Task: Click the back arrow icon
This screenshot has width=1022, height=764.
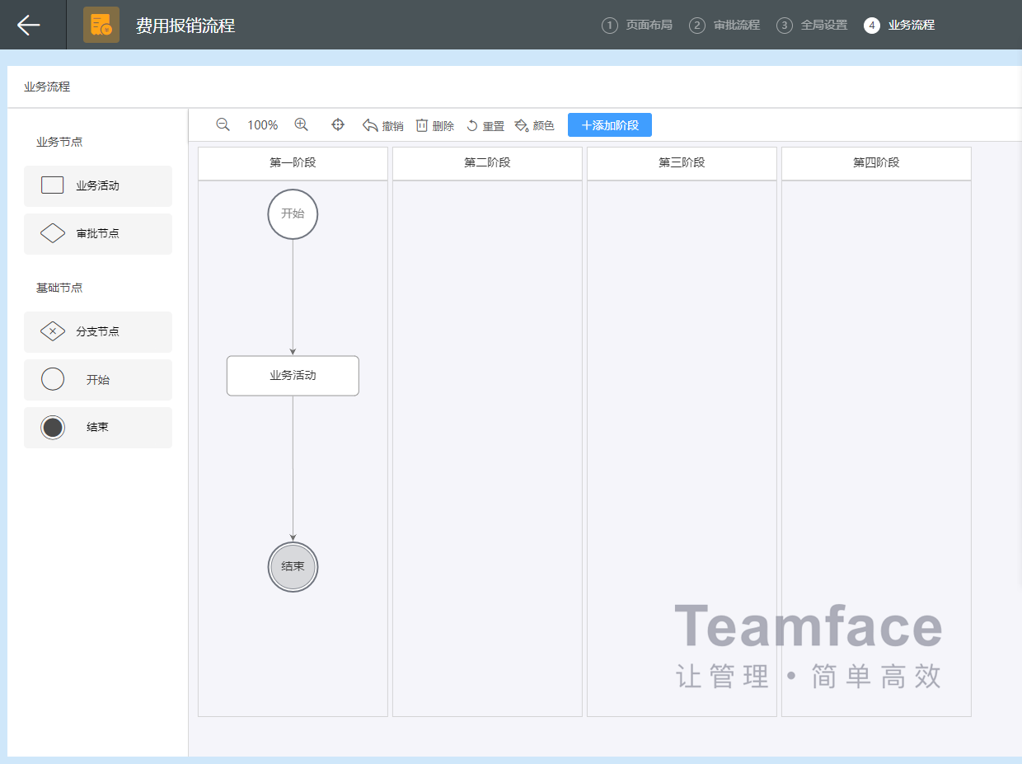Action: click(29, 25)
